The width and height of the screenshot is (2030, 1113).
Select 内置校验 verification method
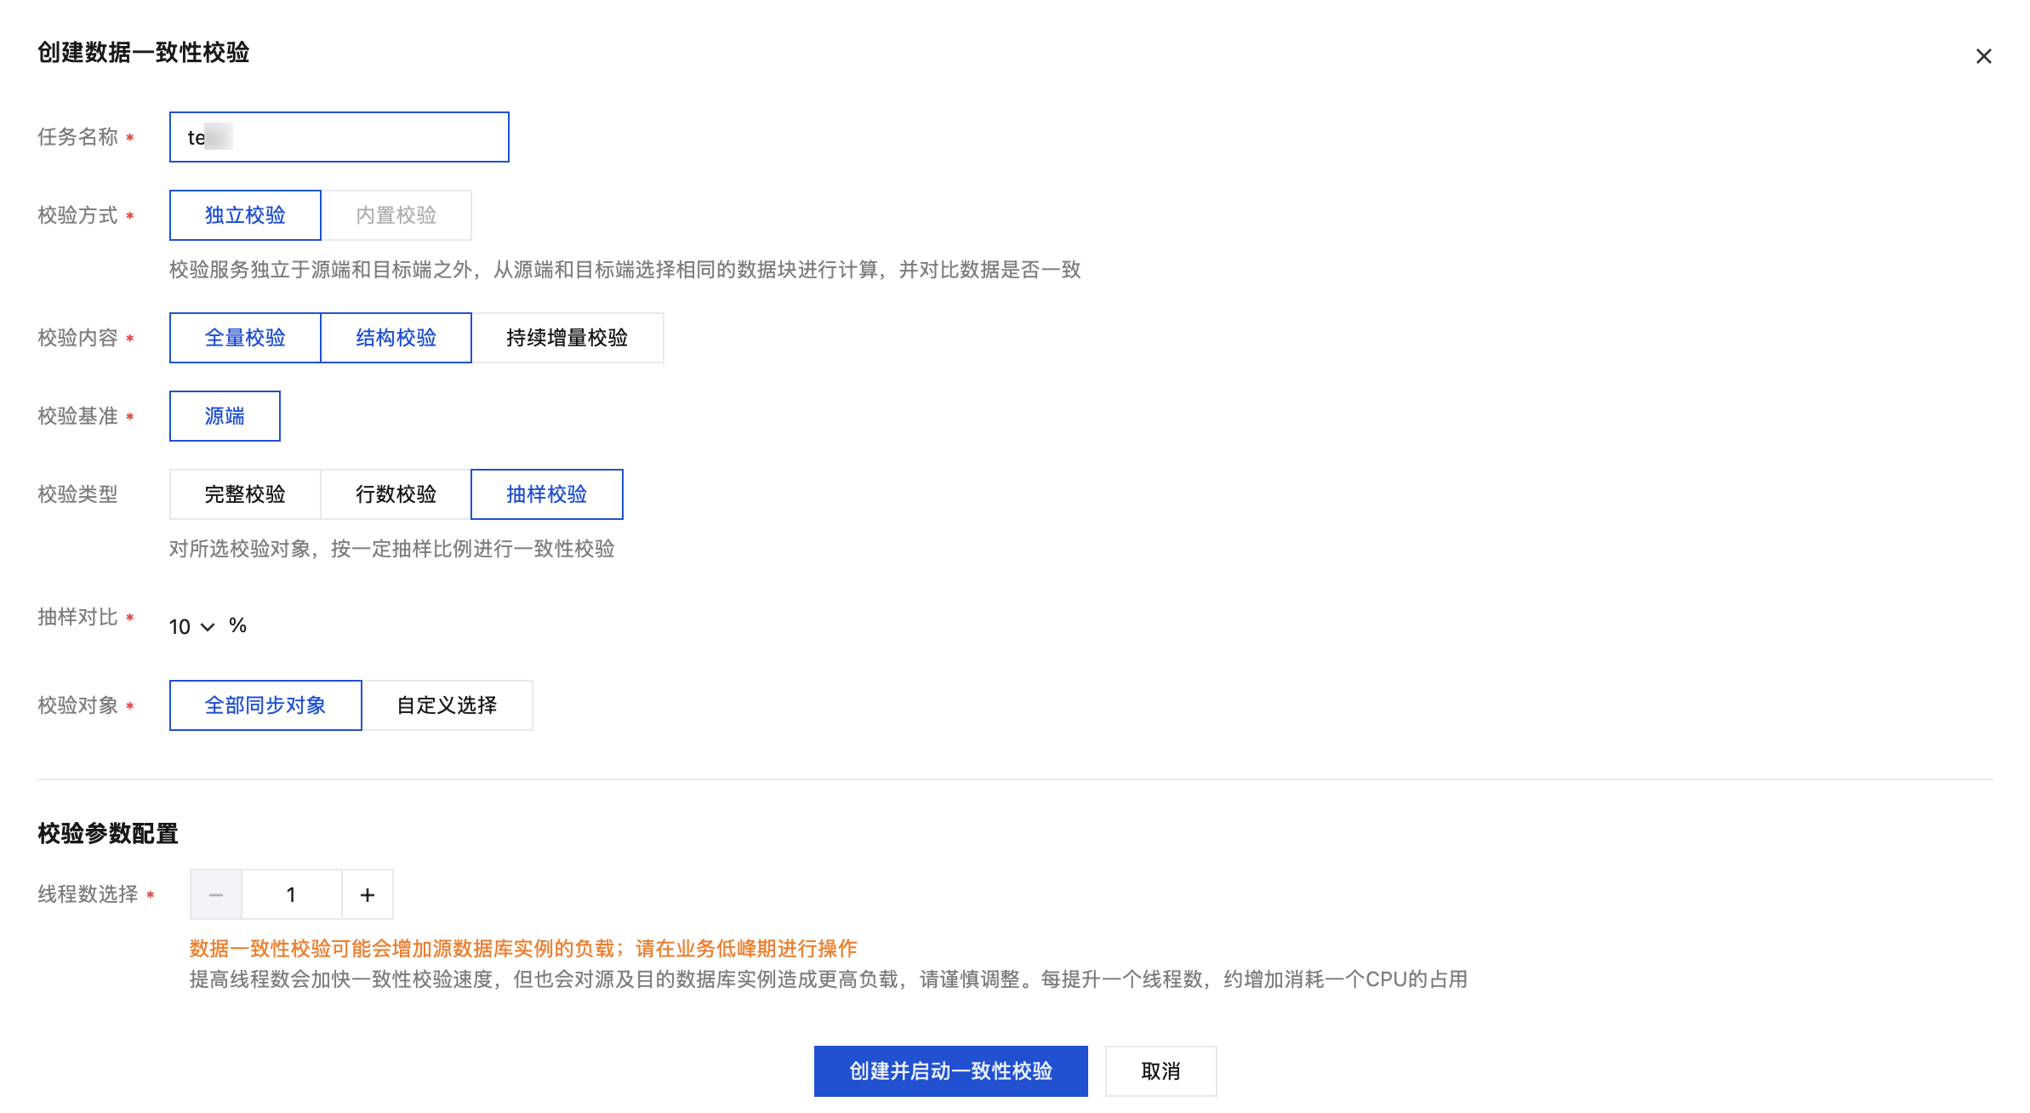[x=396, y=215]
